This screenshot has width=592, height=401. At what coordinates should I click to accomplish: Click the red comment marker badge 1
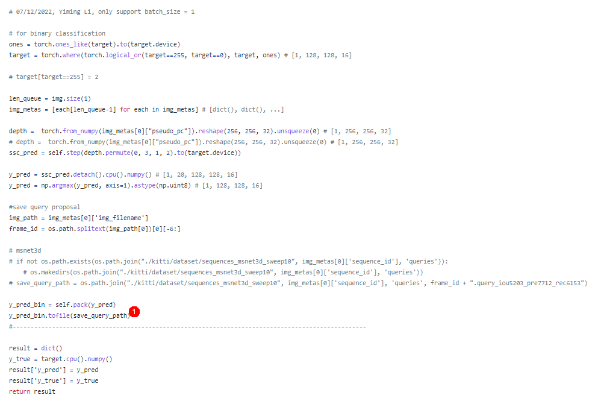[134, 312]
